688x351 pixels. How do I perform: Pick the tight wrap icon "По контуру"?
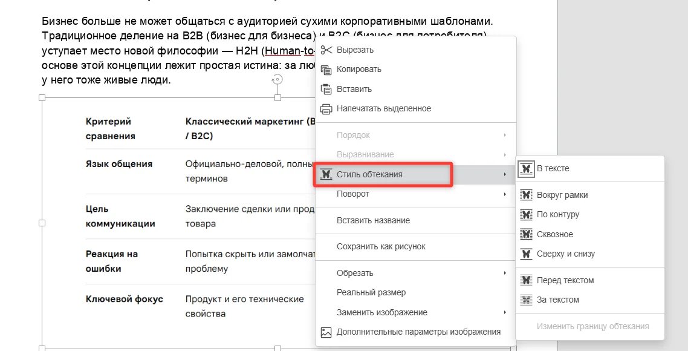[x=526, y=214]
